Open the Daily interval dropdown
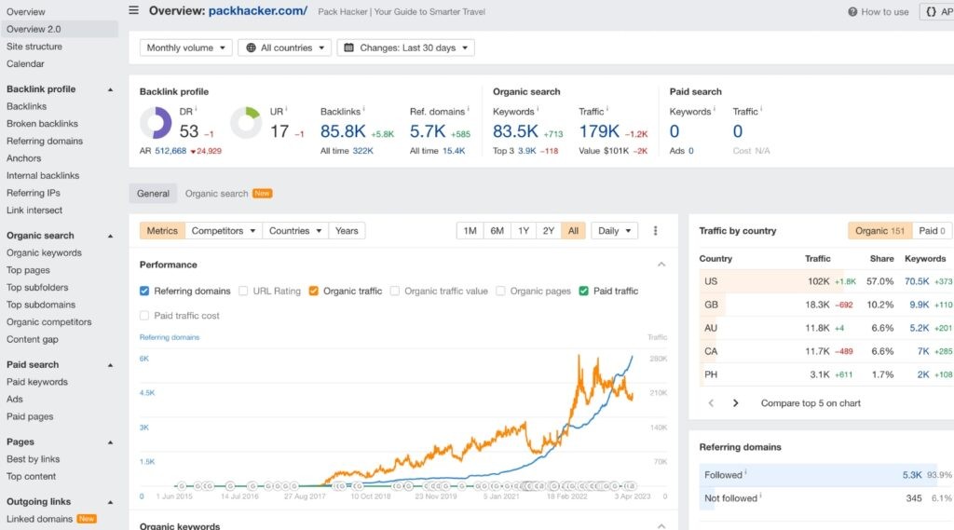This screenshot has height=530, width=954. [614, 231]
